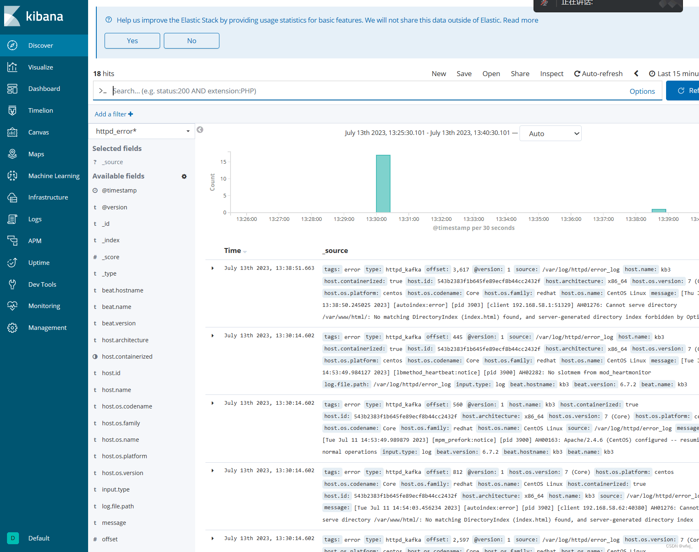
Task: Click Share in the top menu
Action: point(520,74)
